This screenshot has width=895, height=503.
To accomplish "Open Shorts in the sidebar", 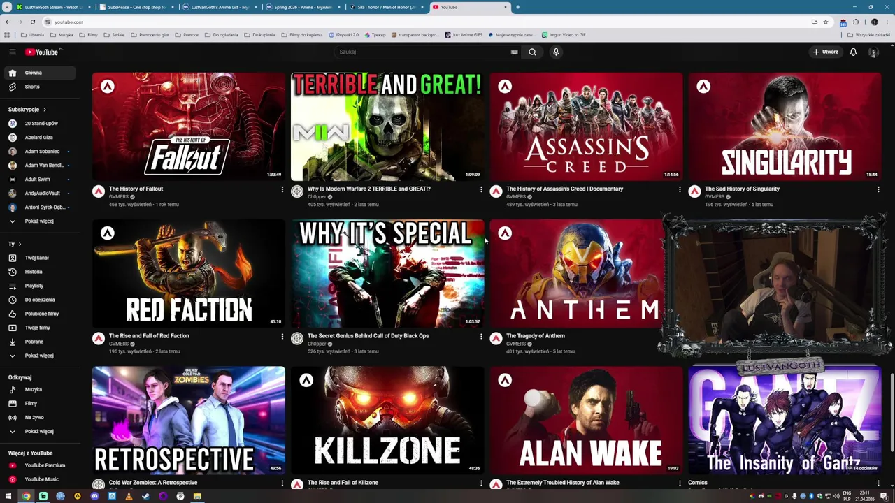I will tap(38, 87).
